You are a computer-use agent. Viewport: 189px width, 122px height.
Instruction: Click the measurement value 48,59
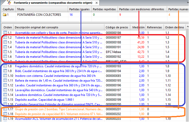[x=141, y=38]
